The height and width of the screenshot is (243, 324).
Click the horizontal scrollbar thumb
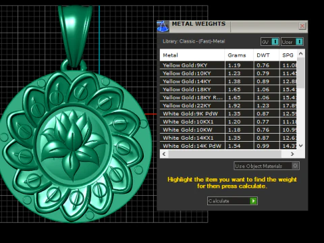point(225,154)
